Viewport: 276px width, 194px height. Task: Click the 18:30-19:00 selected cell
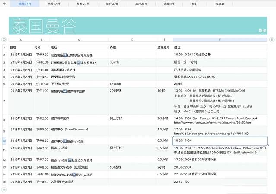220,141
